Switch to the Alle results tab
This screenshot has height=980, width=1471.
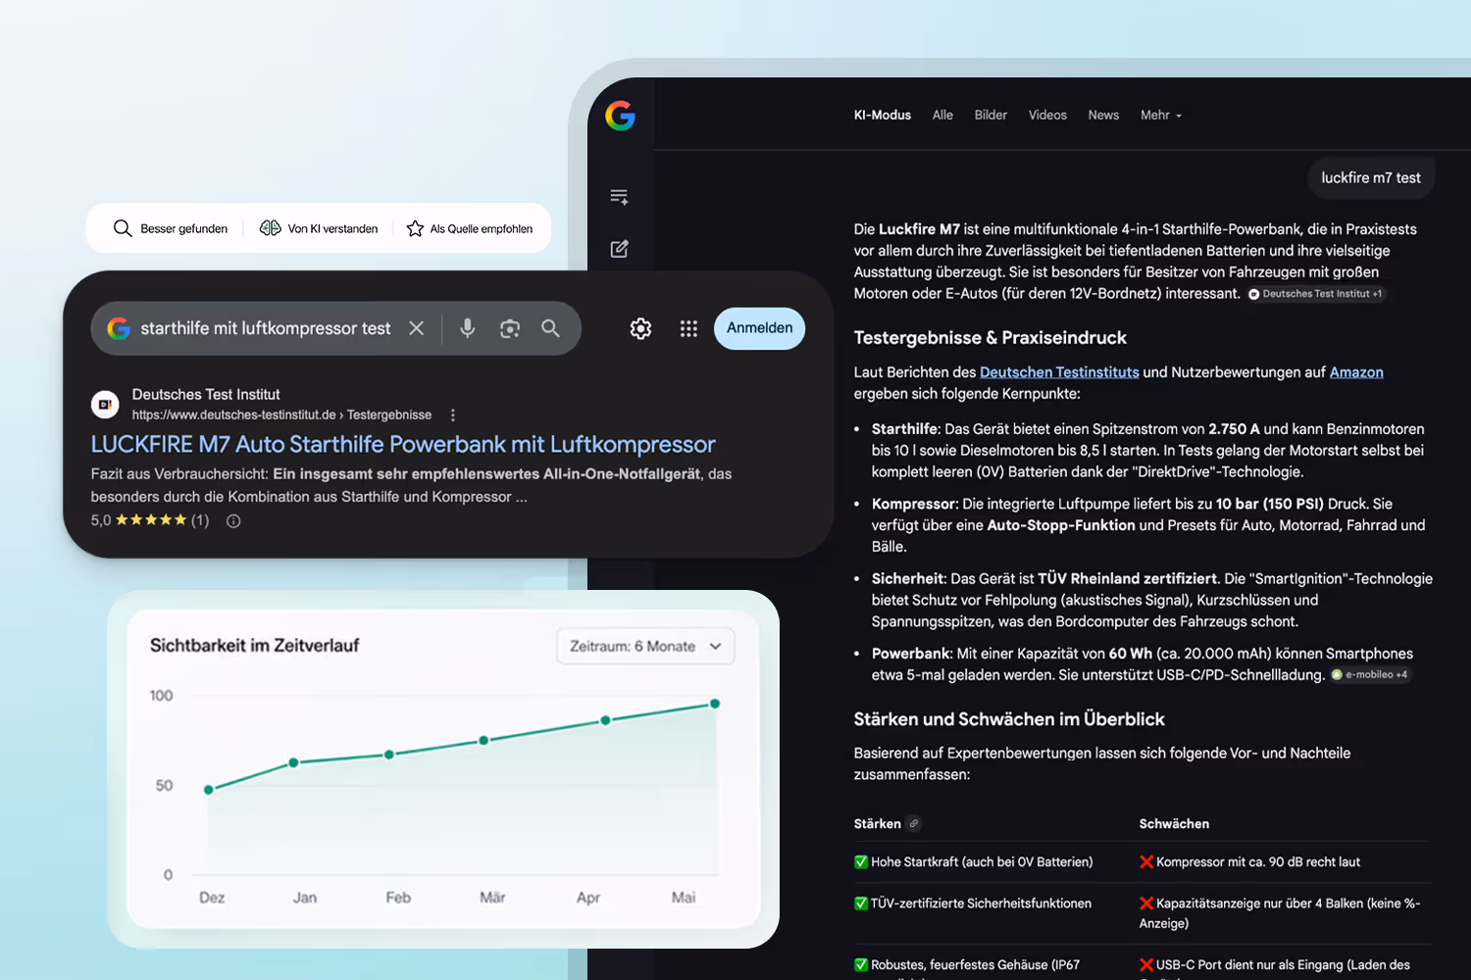pyautogui.click(x=942, y=116)
